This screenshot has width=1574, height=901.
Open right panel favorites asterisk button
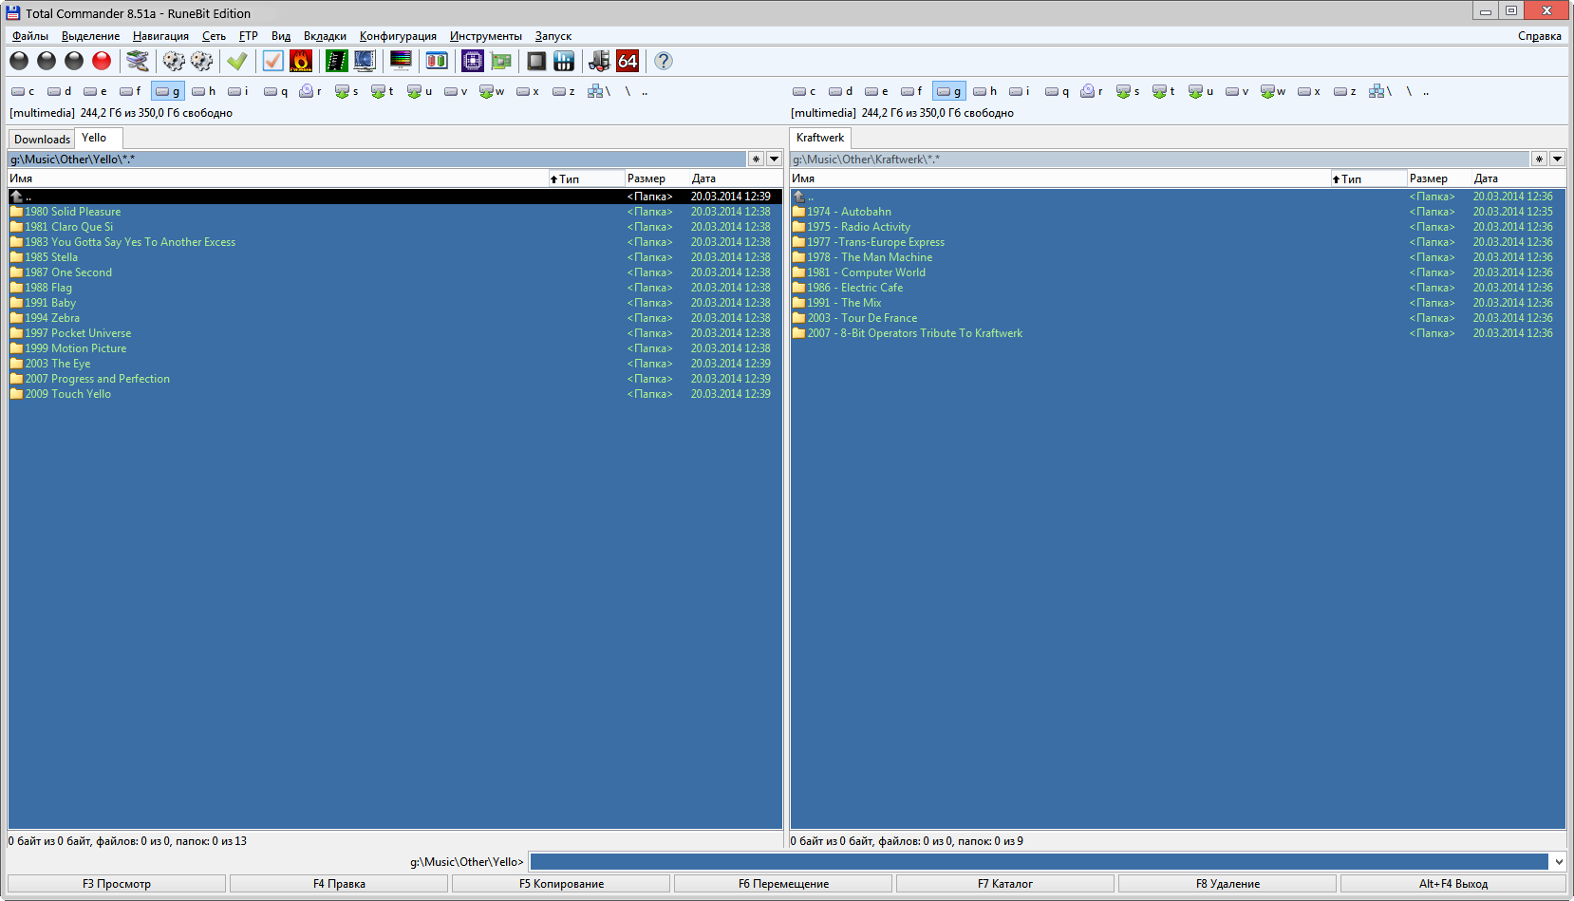tap(1539, 159)
